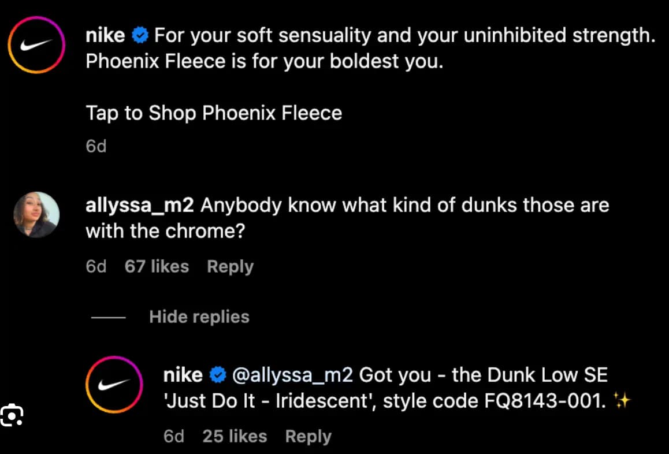The height and width of the screenshot is (454, 669).
Task: View the 67 likes on allyssa_m2's comment
Action: [157, 267]
